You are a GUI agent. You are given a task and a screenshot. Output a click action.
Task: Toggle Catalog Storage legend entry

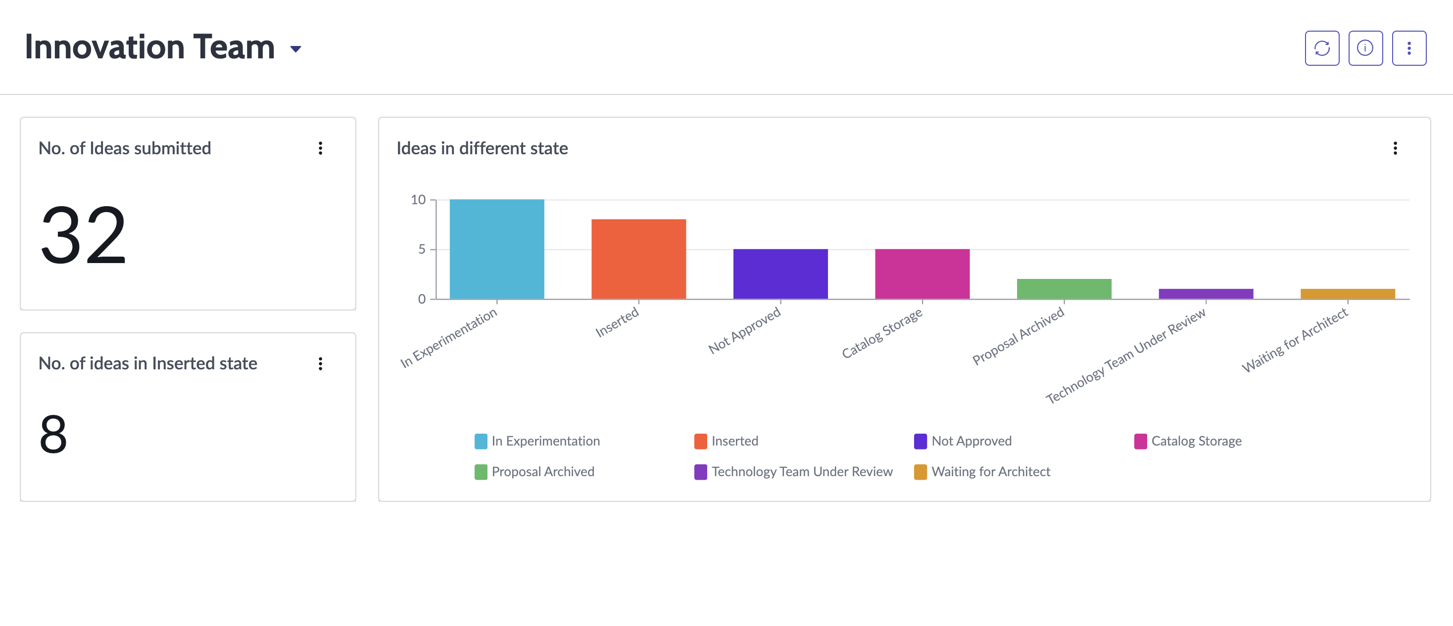(1187, 441)
